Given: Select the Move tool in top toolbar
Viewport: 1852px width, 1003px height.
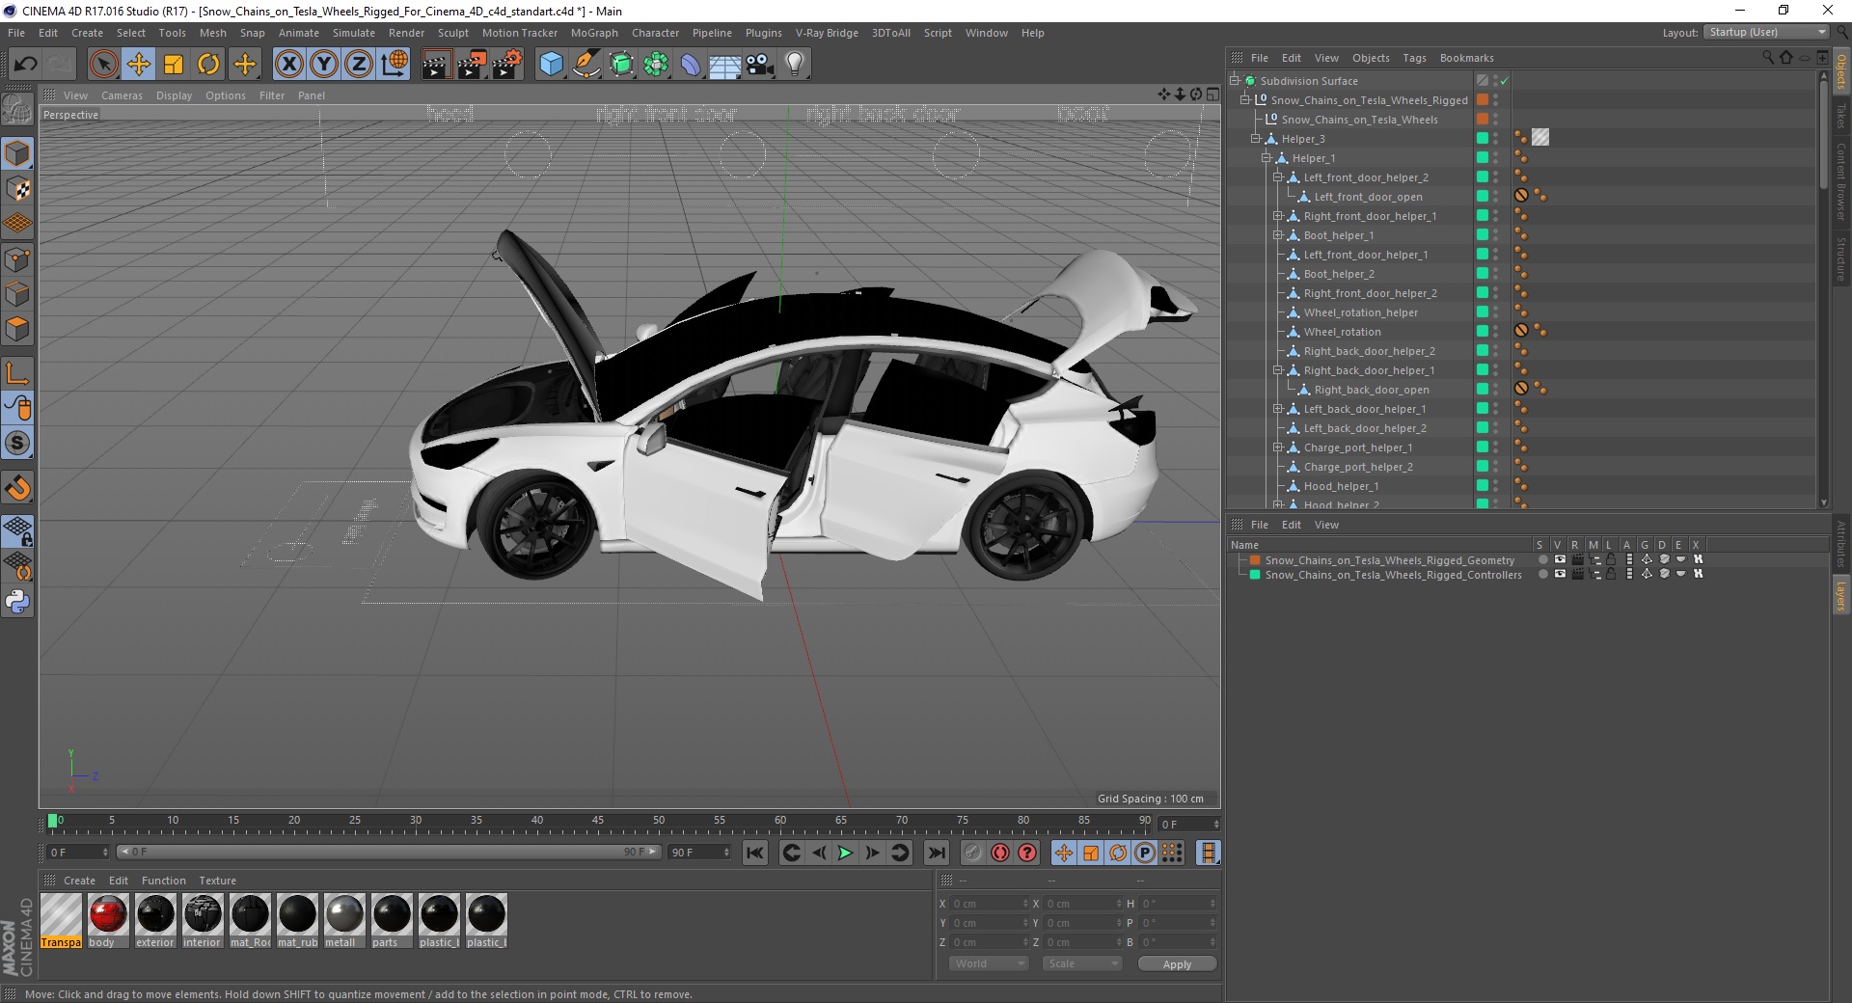Looking at the screenshot, I should [x=138, y=65].
